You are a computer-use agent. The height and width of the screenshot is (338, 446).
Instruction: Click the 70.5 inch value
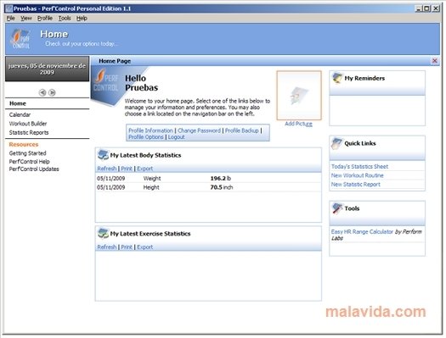tap(222, 187)
